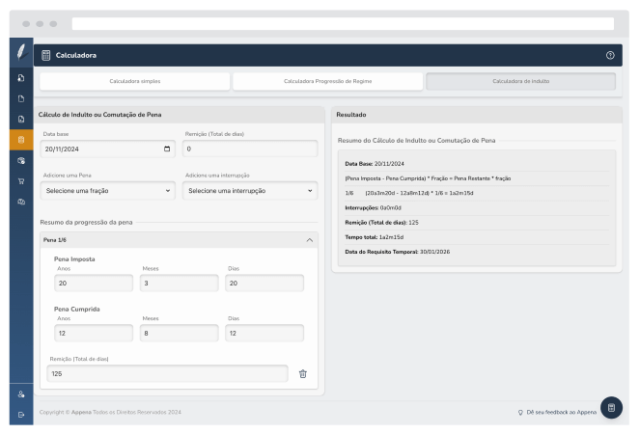Switch to Calculadora simples tab
The height and width of the screenshot is (434, 640).
click(134, 81)
